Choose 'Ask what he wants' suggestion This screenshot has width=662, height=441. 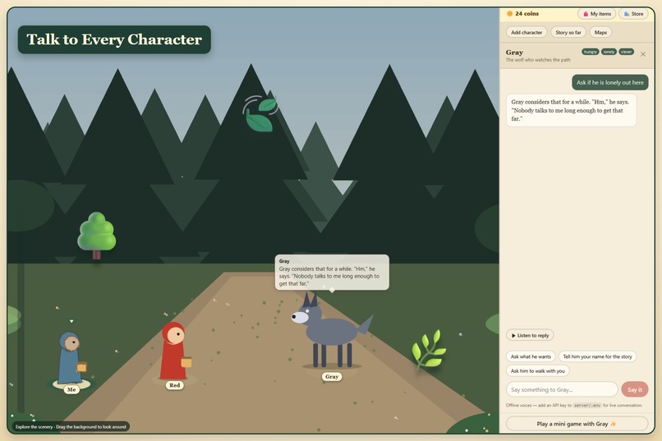pos(531,356)
